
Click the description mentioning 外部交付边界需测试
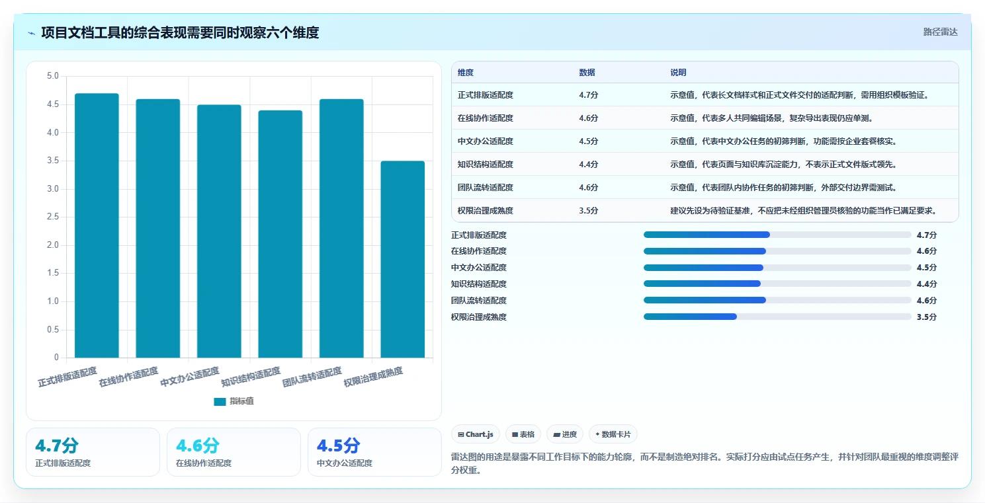pos(783,188)
